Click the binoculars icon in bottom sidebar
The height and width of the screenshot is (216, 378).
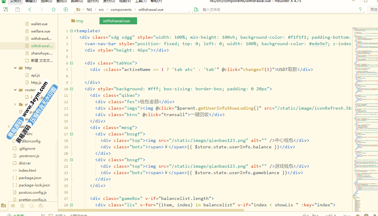13,206
